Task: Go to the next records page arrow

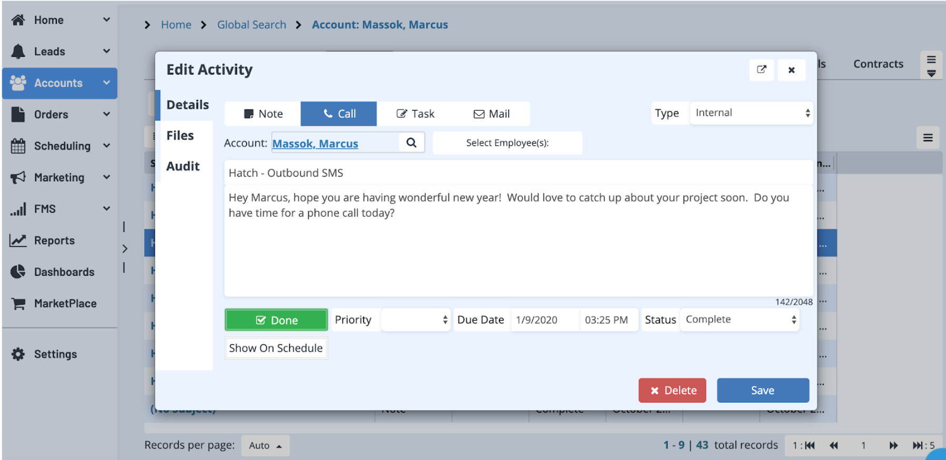Action: click(893, 445)
